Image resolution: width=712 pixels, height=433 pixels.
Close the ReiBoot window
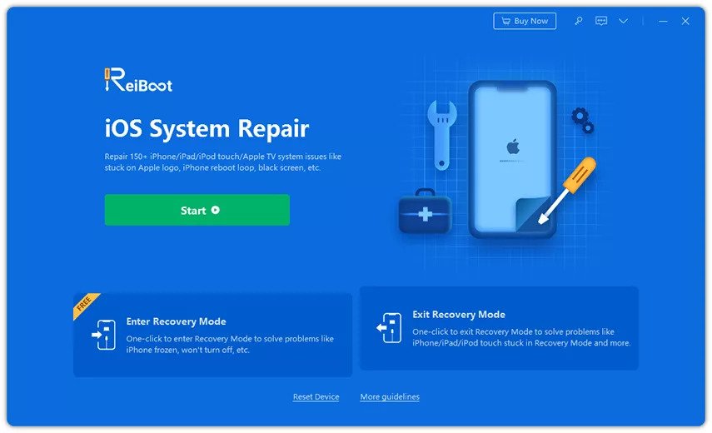pos(685,21)
